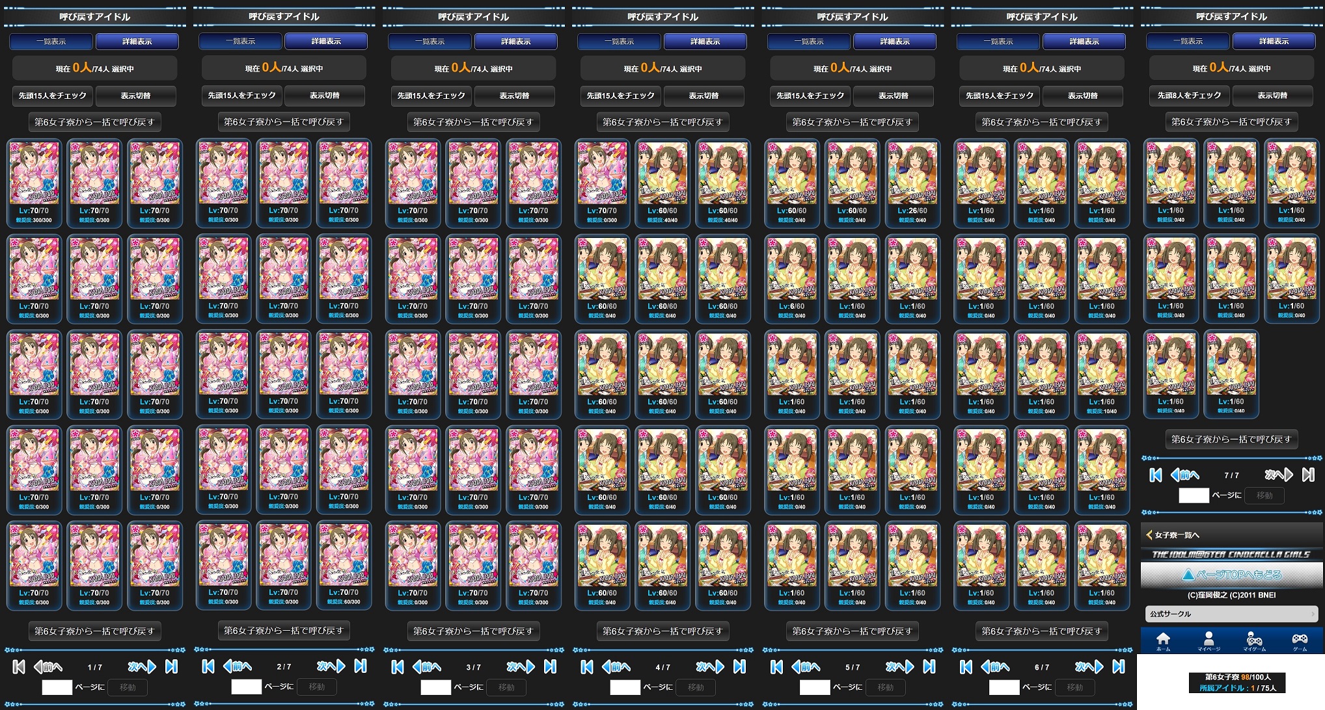This screenshot has height=710, width=1325.
Task: Click previous page arrow beside 6/7
Action: [994, 666]
